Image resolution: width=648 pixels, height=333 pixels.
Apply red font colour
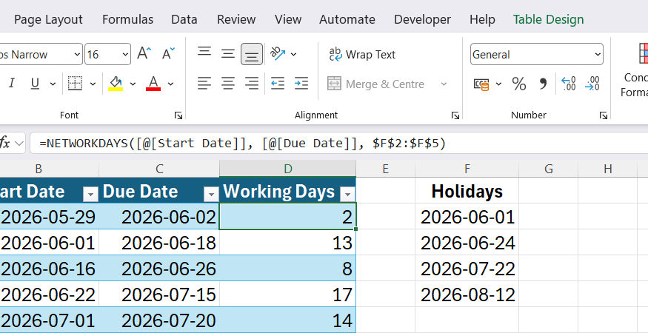[x=153, y=84]
